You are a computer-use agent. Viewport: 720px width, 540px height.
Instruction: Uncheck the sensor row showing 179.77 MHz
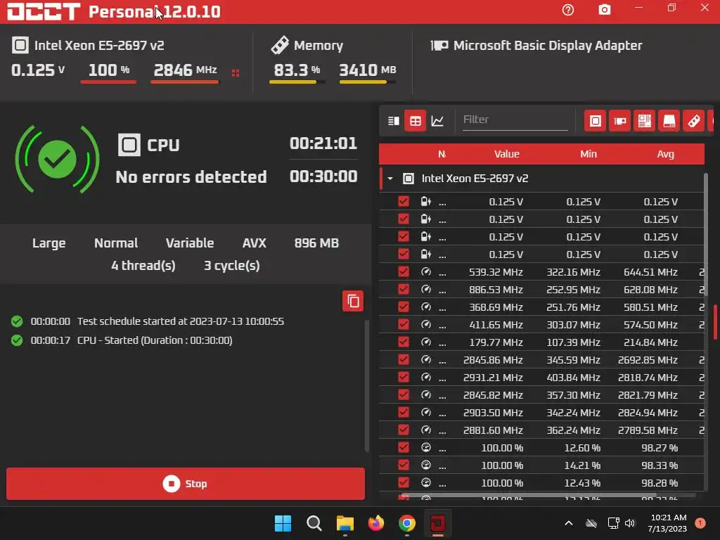[x=404, y=342]
